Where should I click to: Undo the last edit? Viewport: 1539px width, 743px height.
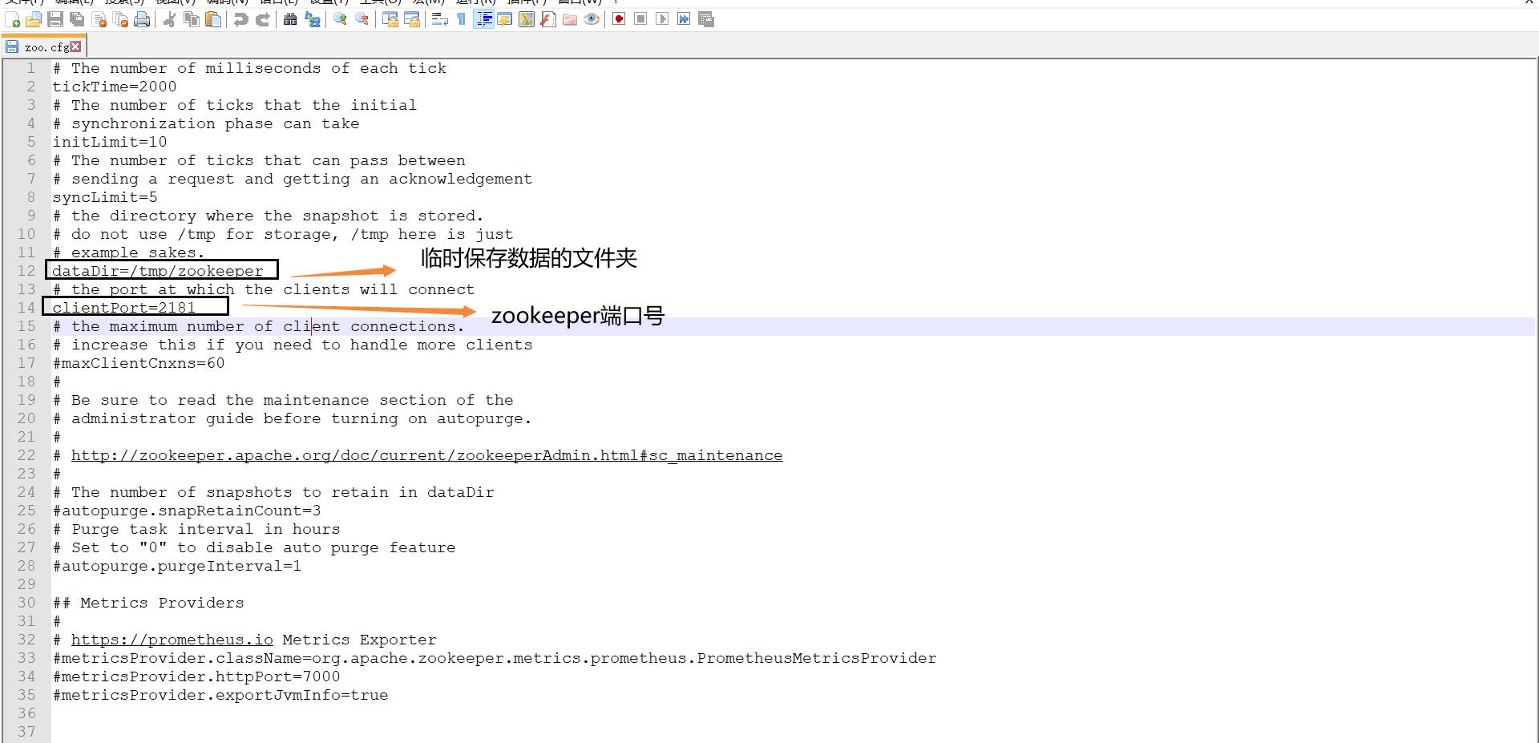click(x=240, y=19)
